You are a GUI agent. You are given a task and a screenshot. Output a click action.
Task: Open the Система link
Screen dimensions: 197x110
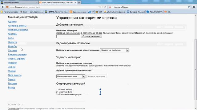tap(13, 50)
